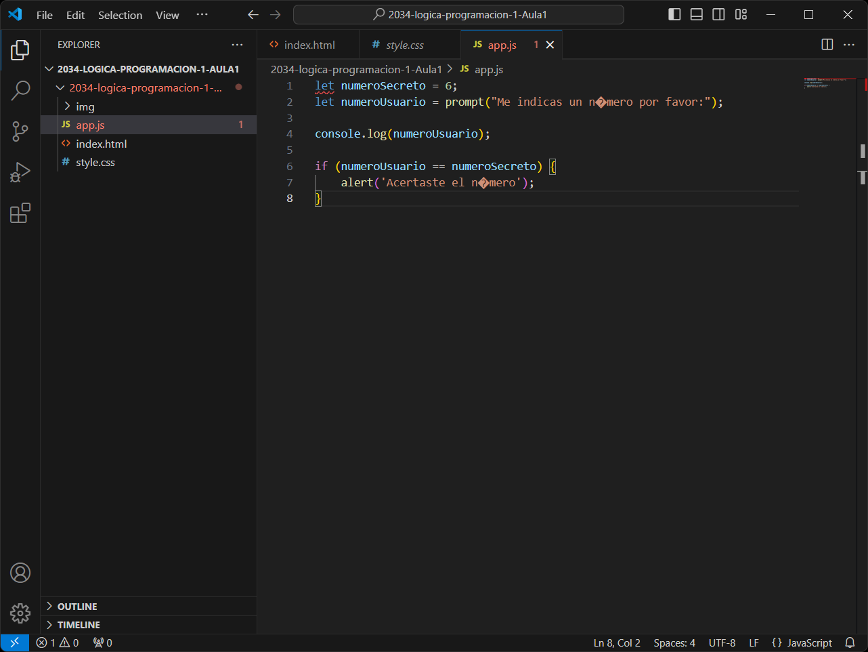This screenshot has height=652, width=868.
Task: Click the alert call on line 7
Action: click(x=357, y=182)
